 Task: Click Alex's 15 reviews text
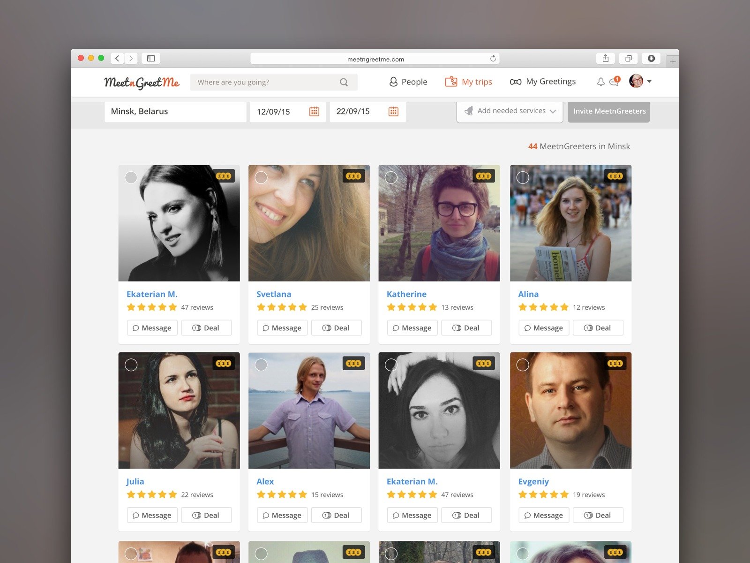pyautogui.click(x=327, y=495)
